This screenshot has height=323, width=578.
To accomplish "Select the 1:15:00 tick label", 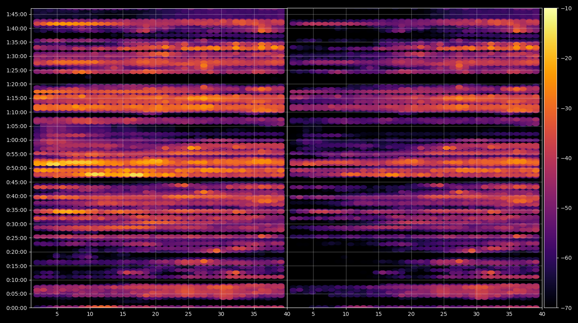I will point(17,98).
